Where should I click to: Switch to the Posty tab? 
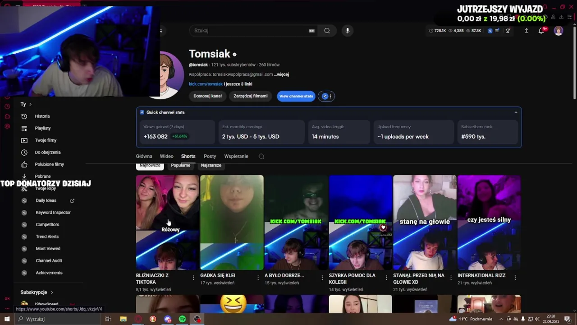210,156
